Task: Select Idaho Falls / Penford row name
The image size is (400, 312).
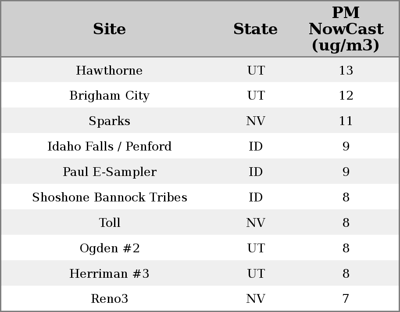Action: point(109,147)
